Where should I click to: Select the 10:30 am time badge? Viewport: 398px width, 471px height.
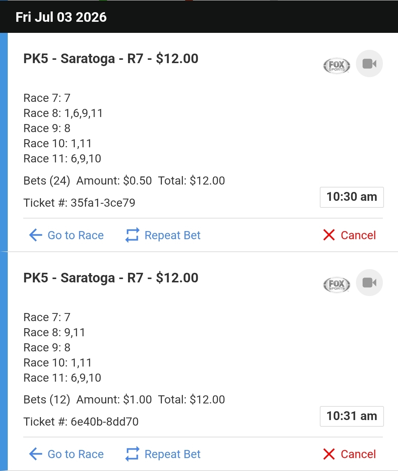tap(352, 197)
